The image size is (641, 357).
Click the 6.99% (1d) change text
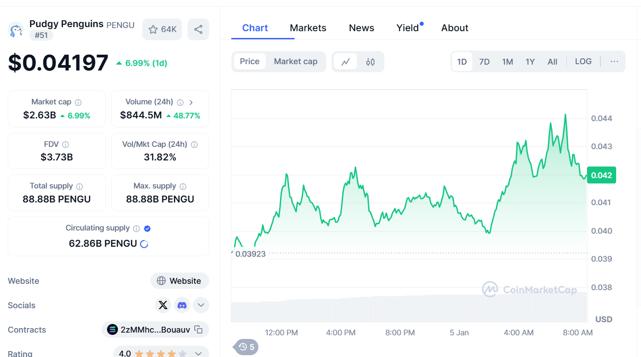[x=146, y=63]
